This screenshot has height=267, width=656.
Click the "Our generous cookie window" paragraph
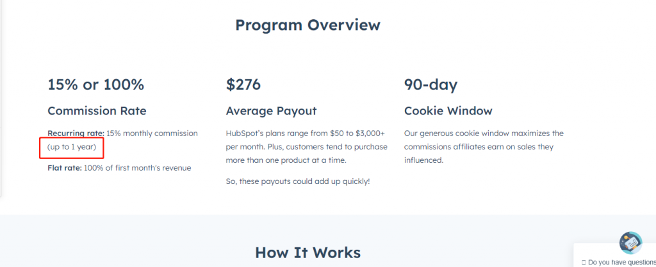click(x=484, y=146)
